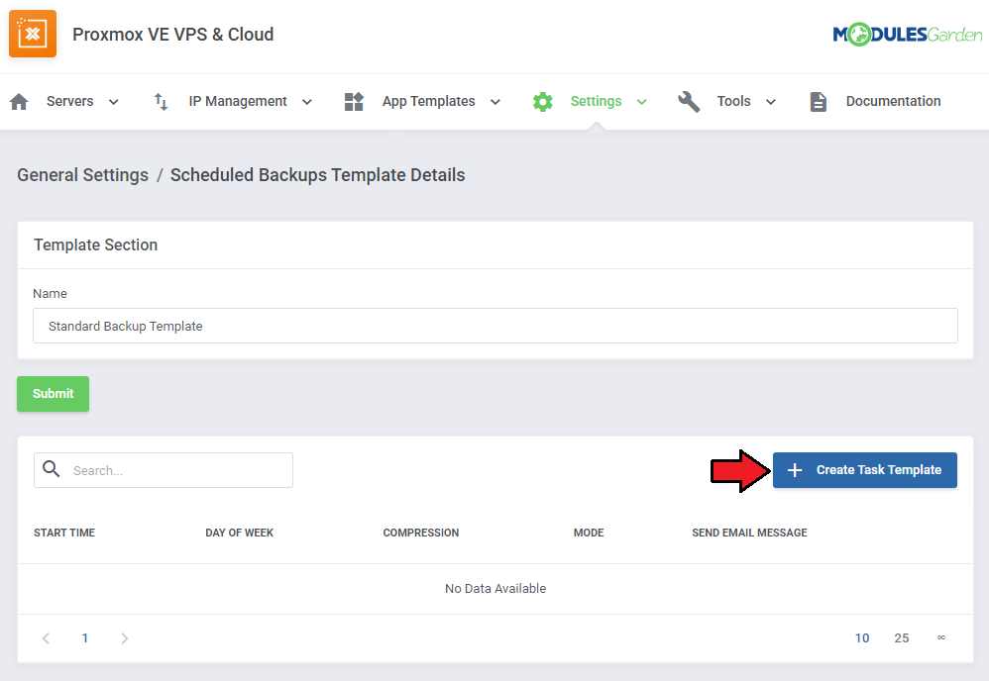The height and width of the screenshot is (681, 989).
Task: Sort by DAY OF WEEK column header
Action: [239, 533]
